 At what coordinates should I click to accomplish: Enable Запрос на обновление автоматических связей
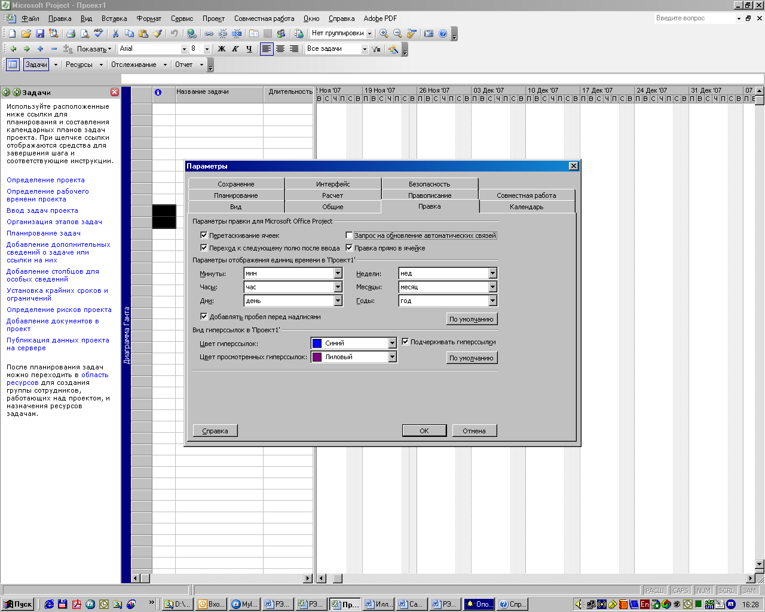tap(350, 235)
